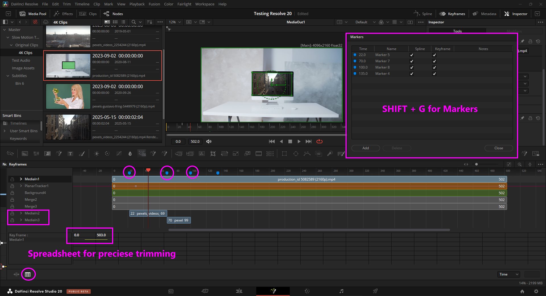546x296 pixels.
Task: Add a Background node from toolbar
Action: [x=25, y=154]
